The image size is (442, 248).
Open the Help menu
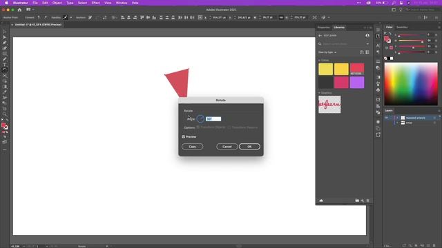(x=135, y=3)
